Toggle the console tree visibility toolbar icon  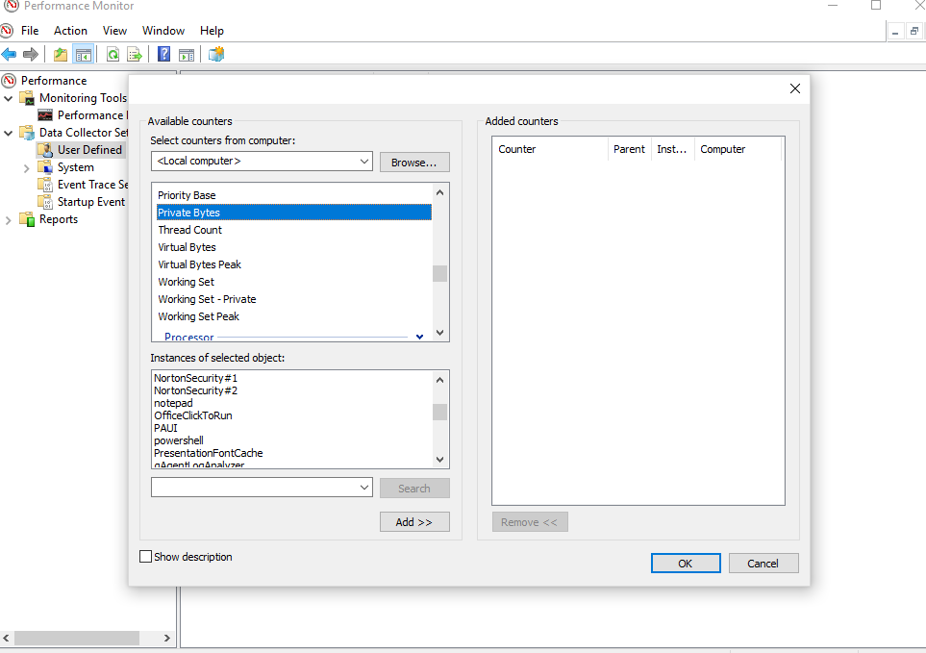point(83,54)
